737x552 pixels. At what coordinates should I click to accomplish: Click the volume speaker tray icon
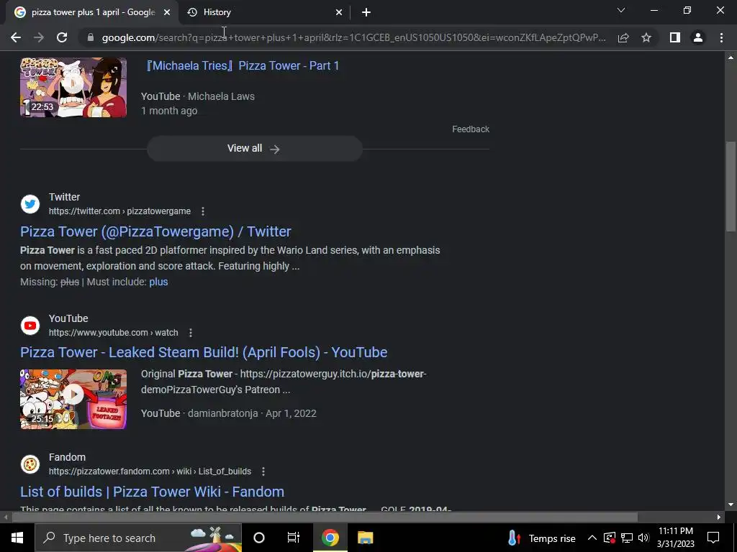coord(643,538)
